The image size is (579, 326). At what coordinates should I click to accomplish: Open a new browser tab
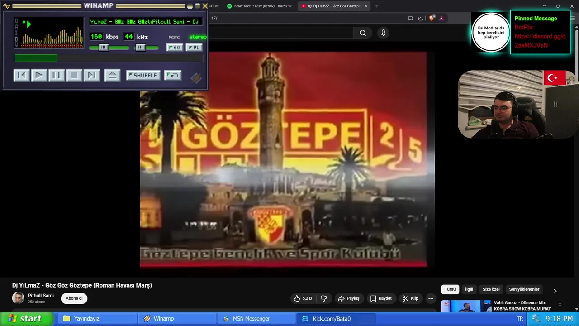point(377,6)
